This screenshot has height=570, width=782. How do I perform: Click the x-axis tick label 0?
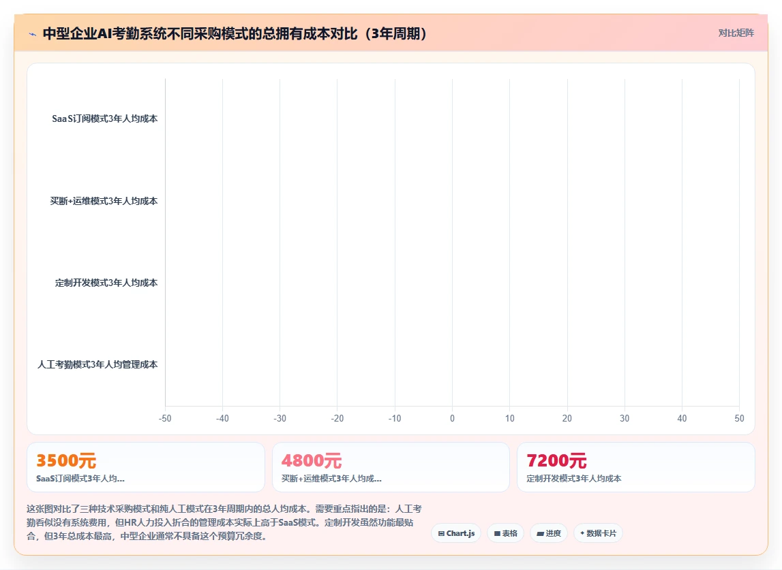point(452,419)
